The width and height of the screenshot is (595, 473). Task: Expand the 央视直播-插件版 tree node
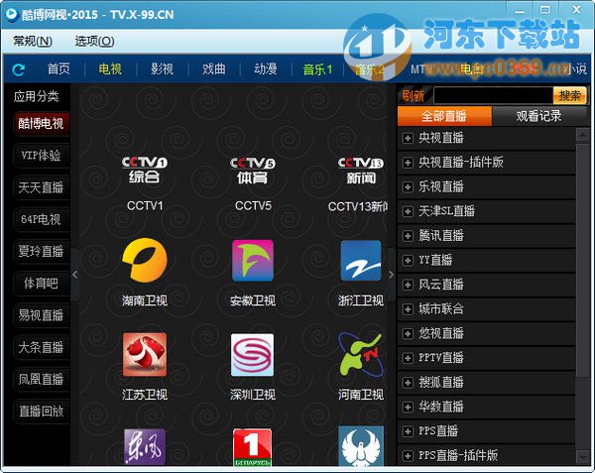408,163
